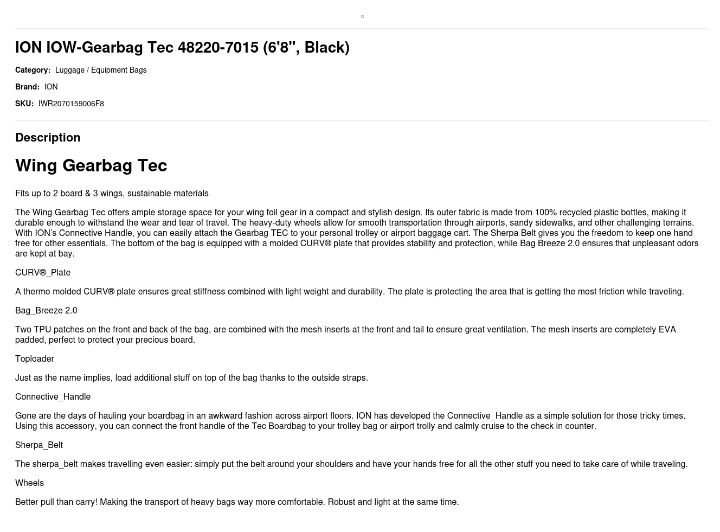Image resolution: width=720 pixels, height=532 pixels.
Task: Click the product title ION IOW-Gearbag Tec
Action: (182, 47)
